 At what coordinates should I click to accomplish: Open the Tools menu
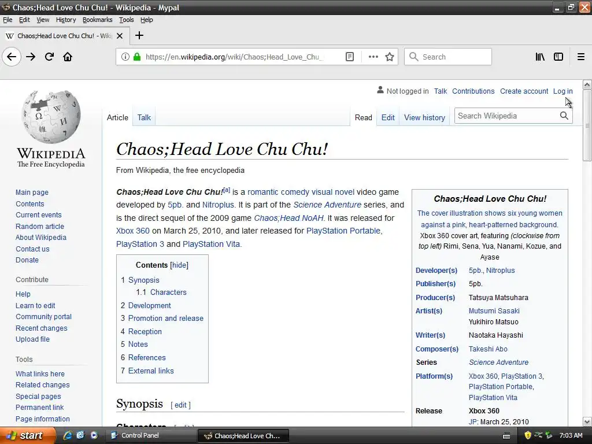pyautogui.click(x=127, y=20)
